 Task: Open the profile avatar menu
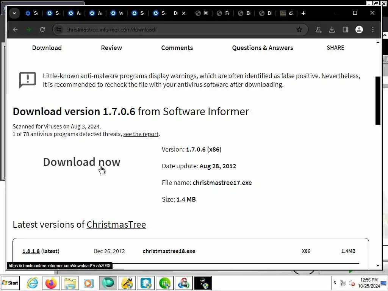coord(359,30)
